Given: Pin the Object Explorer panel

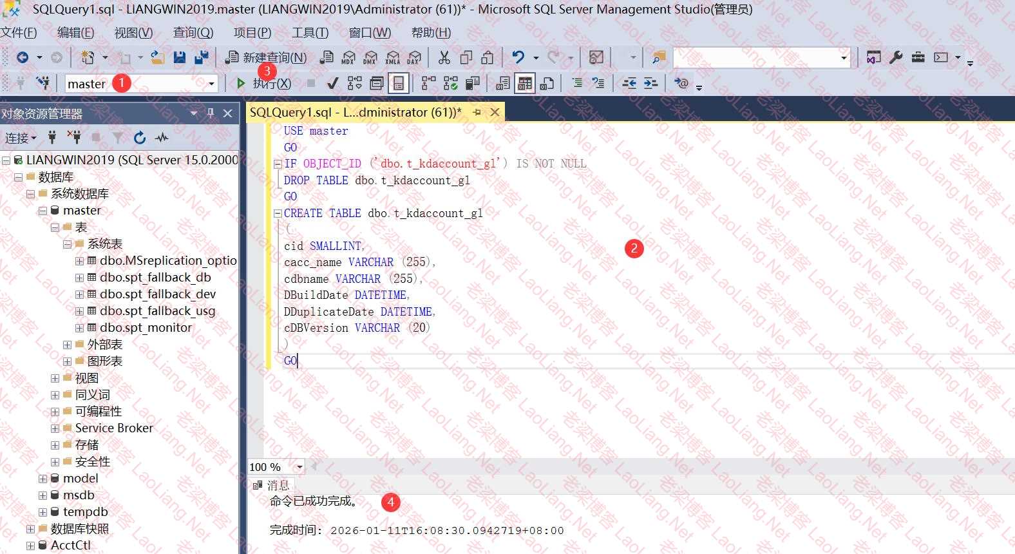Looking at the screenshot, I should point(210,113).
